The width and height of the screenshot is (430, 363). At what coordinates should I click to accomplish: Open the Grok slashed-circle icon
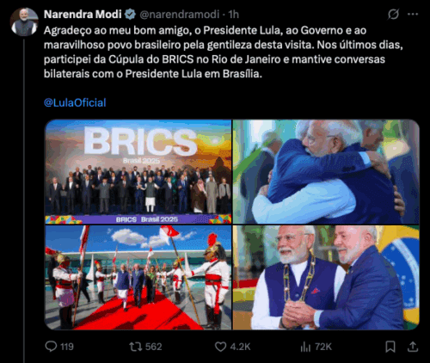pos(393,14)
